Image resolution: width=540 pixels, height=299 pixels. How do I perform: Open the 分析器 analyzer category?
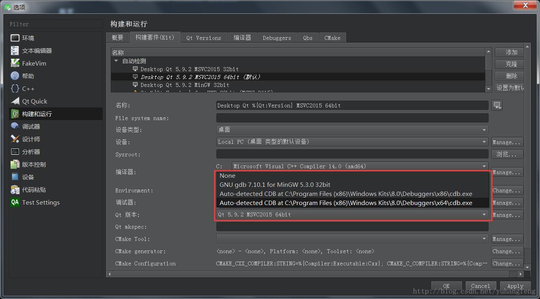pos(55,152)
